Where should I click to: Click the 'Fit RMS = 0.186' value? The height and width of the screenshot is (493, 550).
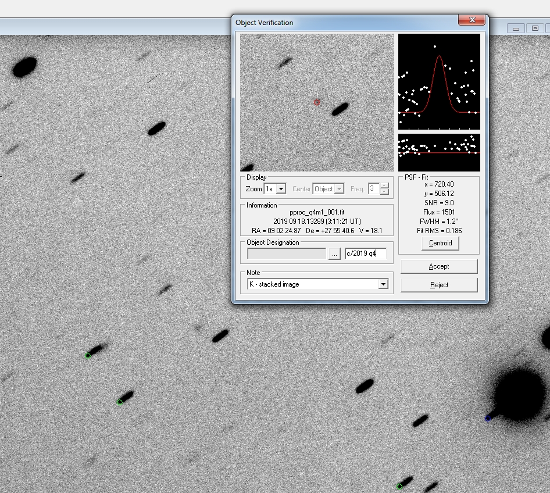pos(439,231)
